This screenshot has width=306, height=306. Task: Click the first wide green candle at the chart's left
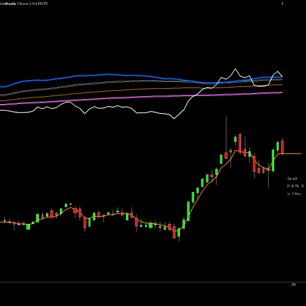[x=28, y=226]
